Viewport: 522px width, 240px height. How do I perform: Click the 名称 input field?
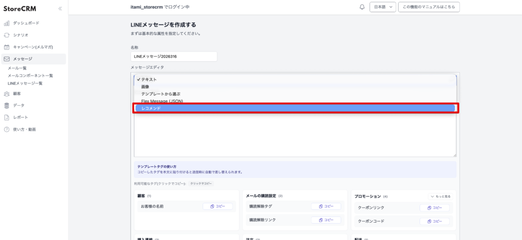click(173, 57)
